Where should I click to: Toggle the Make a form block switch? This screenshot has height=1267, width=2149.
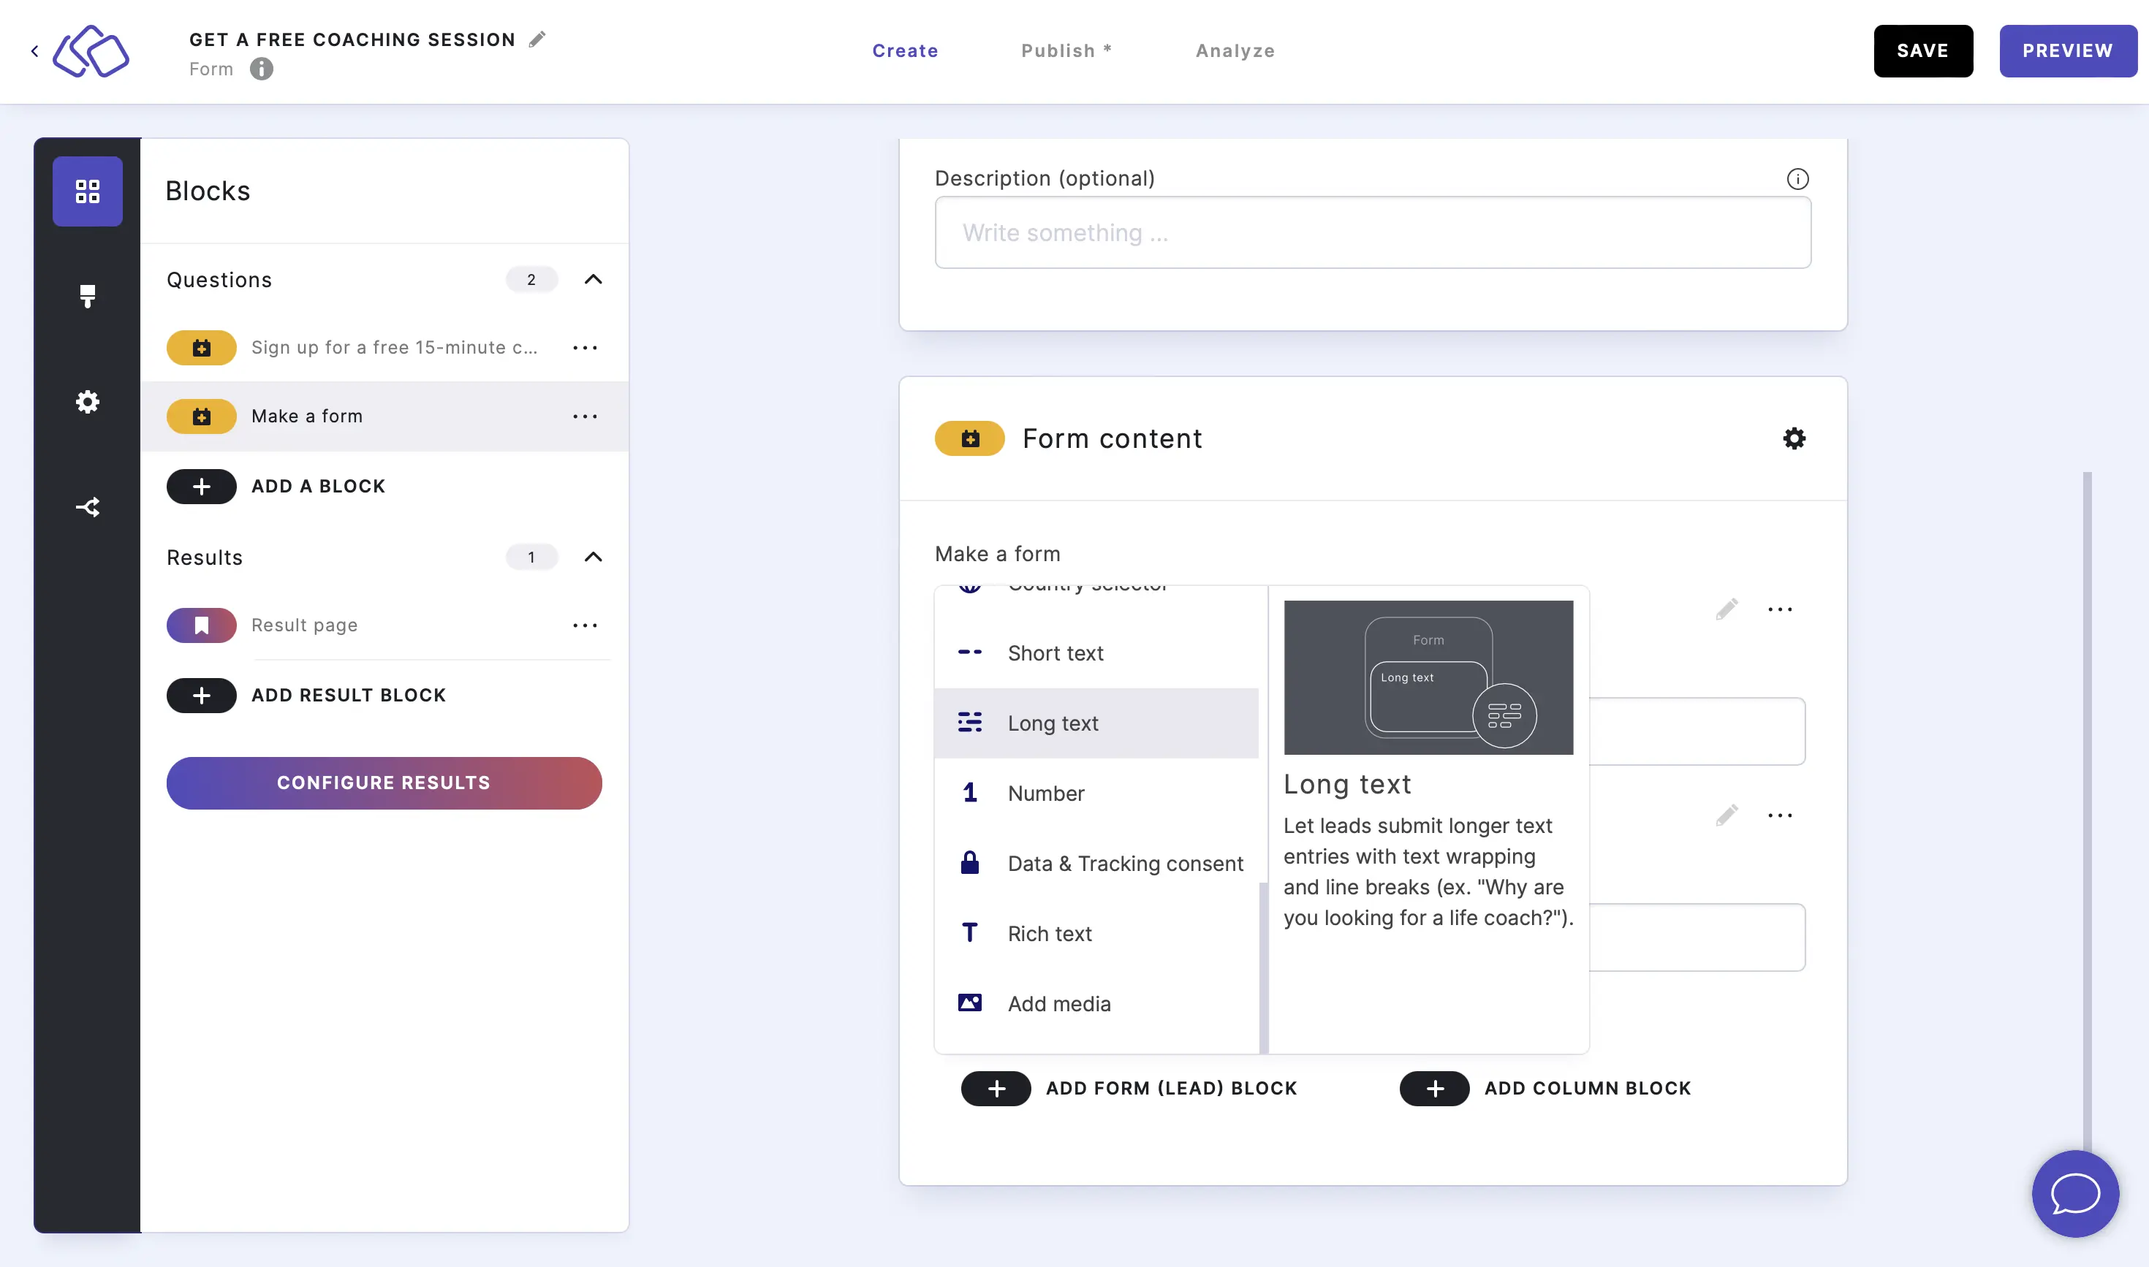(200, 416)
